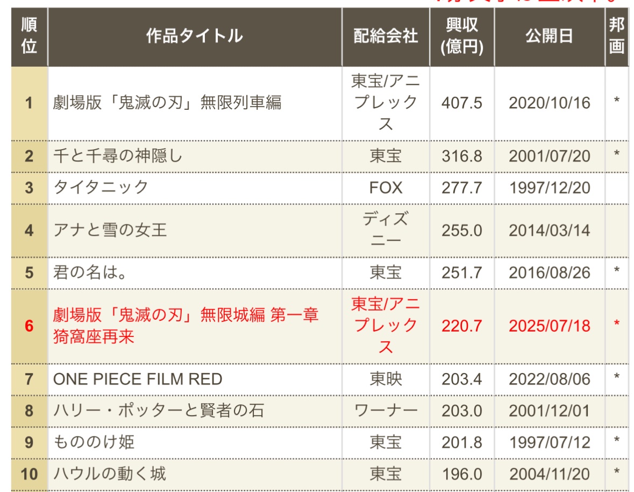634x492 pixels.
Task: Click the 配給会社 column header
Action: pos(386,37)
